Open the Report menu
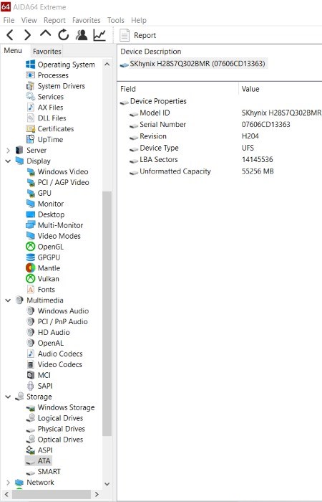This screenshot has width=322, height=502. [x=54, y=20]
